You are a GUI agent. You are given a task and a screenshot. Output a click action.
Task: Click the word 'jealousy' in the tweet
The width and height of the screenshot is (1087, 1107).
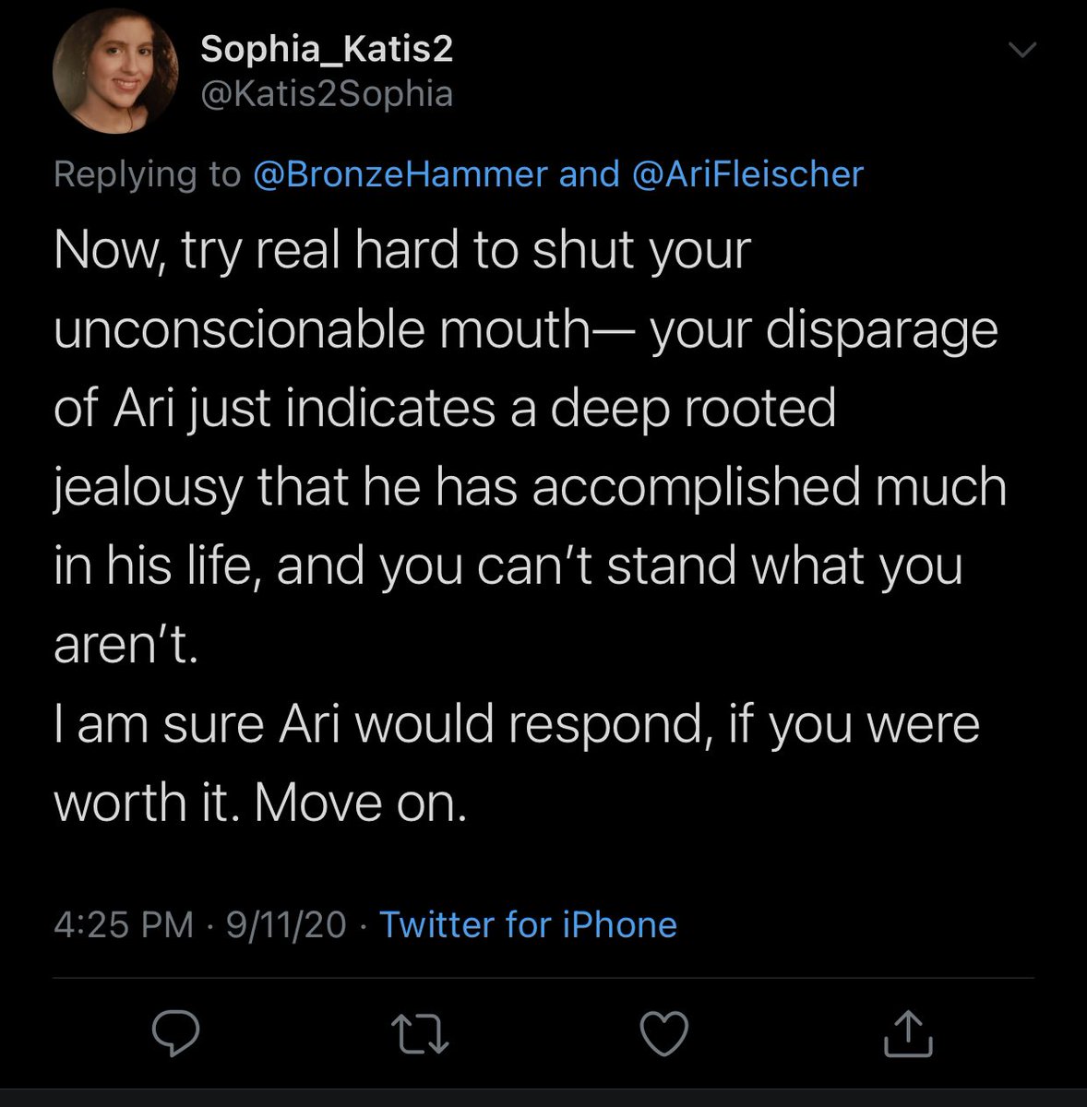pos(148,488)
